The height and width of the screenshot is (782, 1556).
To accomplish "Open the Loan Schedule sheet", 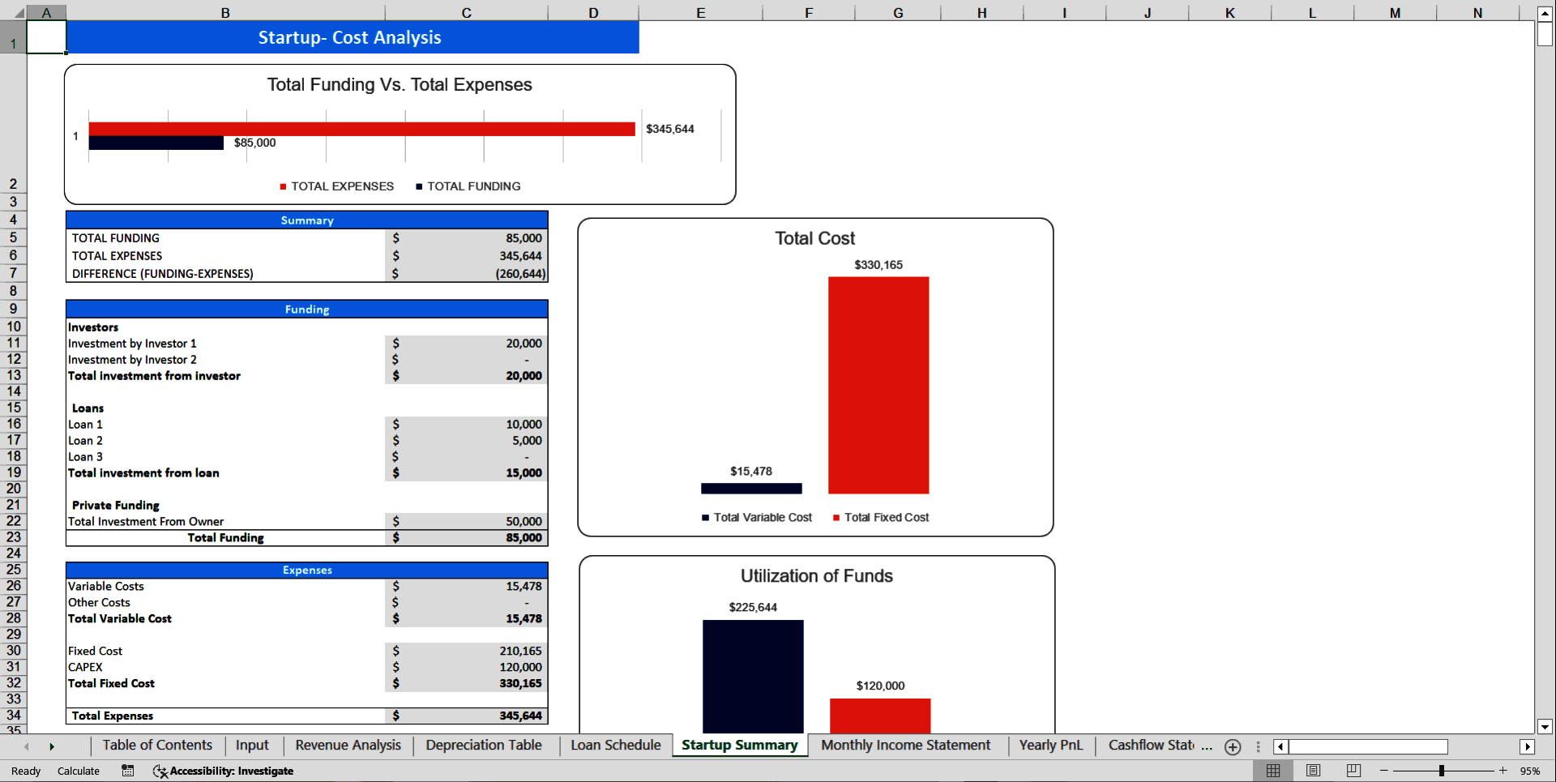I will pyautogui.click(x=614, y=746).
